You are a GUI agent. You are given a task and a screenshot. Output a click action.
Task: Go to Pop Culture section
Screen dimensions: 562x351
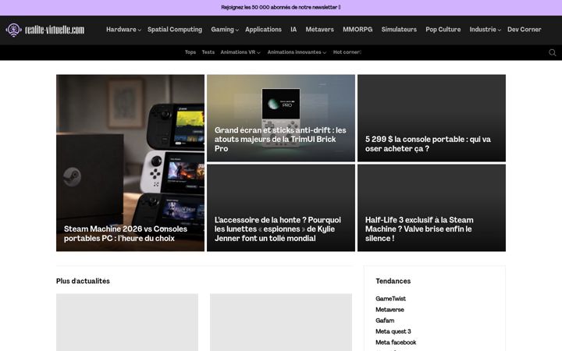tap(443, 30)
